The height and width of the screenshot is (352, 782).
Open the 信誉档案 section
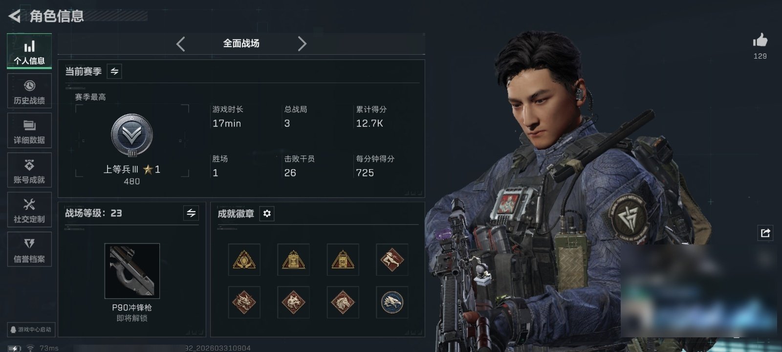29,249
